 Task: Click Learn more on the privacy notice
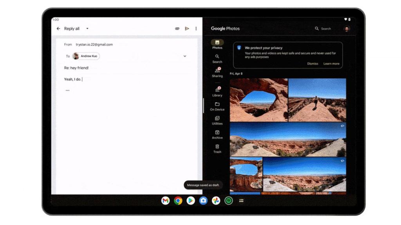point(332,64)
